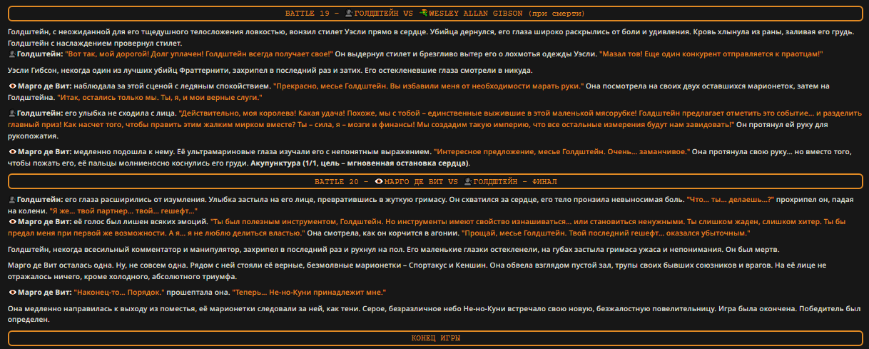Screen dimensions: 869x349
Task: Click the quote "Прощай, месье Голдштейн. Твой последний гешефт…"
Action: coord(606,233)
